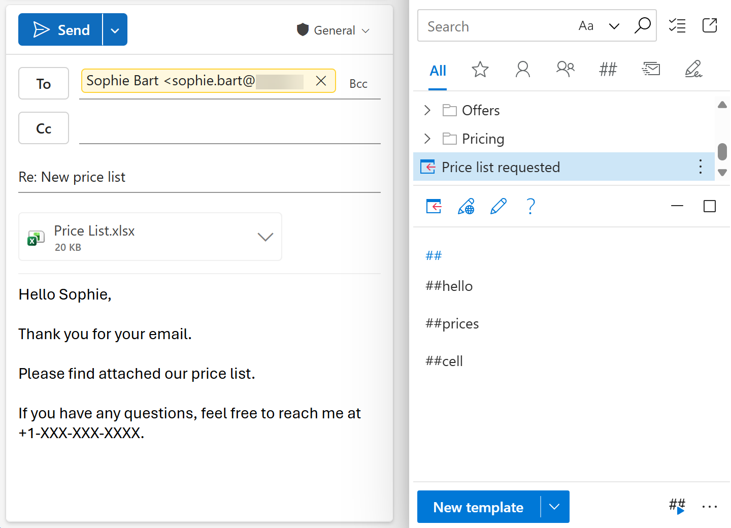The height and width of the screenshot is (528, 731).
Task: Open the signatures panel icon
Action: (x=694, y=70)
